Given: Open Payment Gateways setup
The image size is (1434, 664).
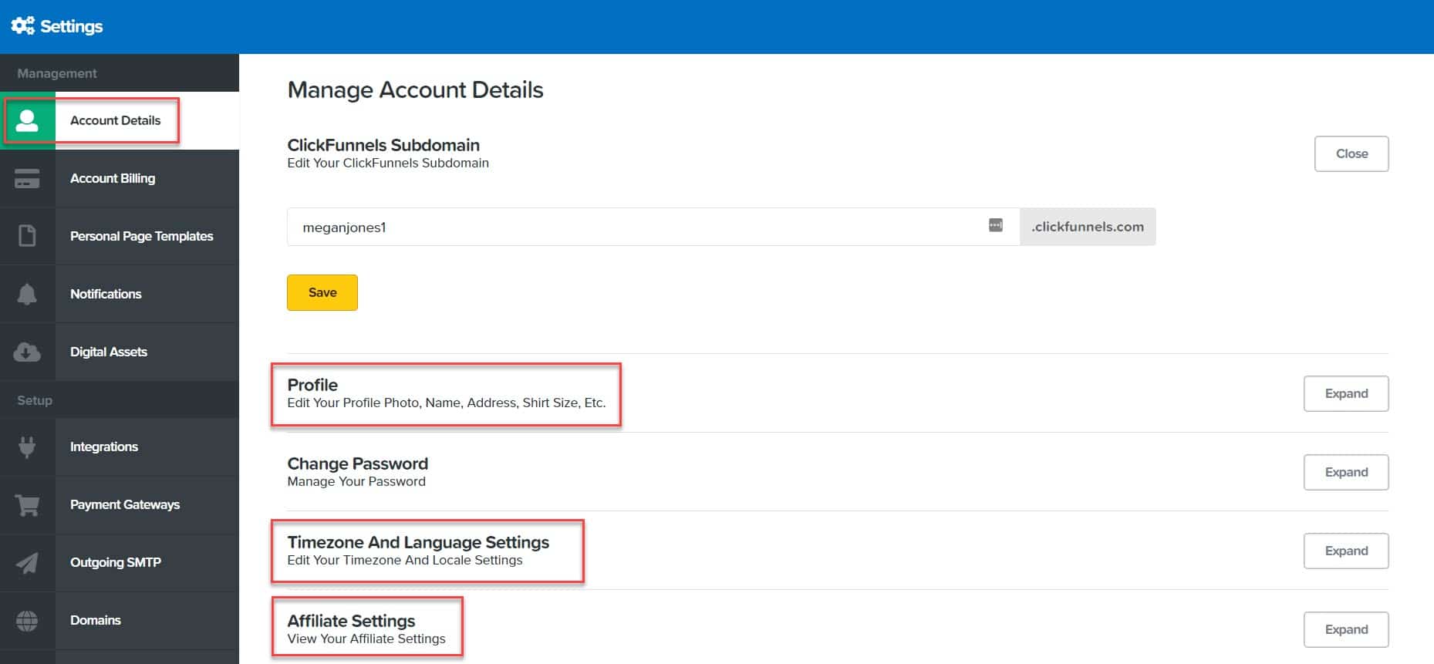Looking at the screenshot, I should click(x=120, y=504).
